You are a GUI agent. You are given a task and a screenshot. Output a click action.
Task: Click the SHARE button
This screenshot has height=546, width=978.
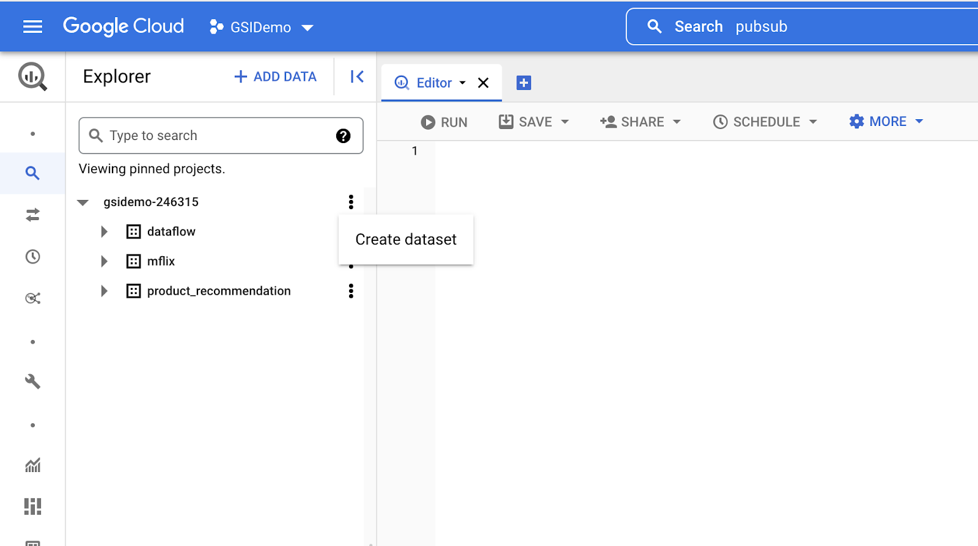tap(632, 122)
